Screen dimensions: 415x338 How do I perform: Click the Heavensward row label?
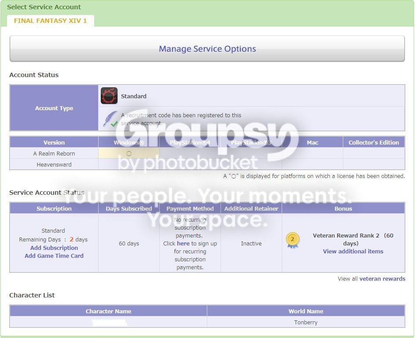click(54, 165)
